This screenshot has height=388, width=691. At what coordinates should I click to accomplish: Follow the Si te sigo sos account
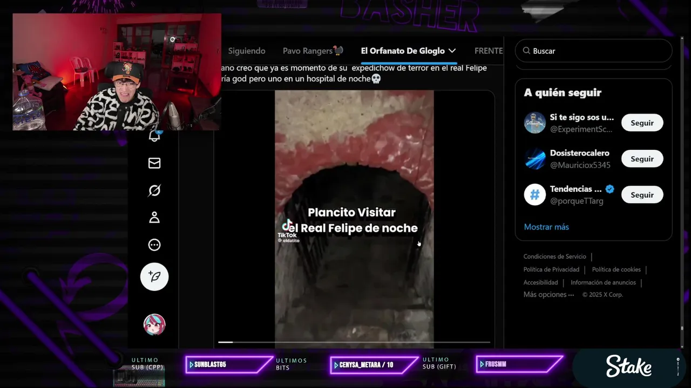point(642,123)
